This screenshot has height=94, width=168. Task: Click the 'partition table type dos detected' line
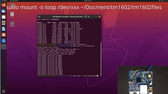[56, 52]
